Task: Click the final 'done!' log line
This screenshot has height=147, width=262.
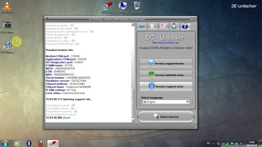Action: [x=58, y=118]
